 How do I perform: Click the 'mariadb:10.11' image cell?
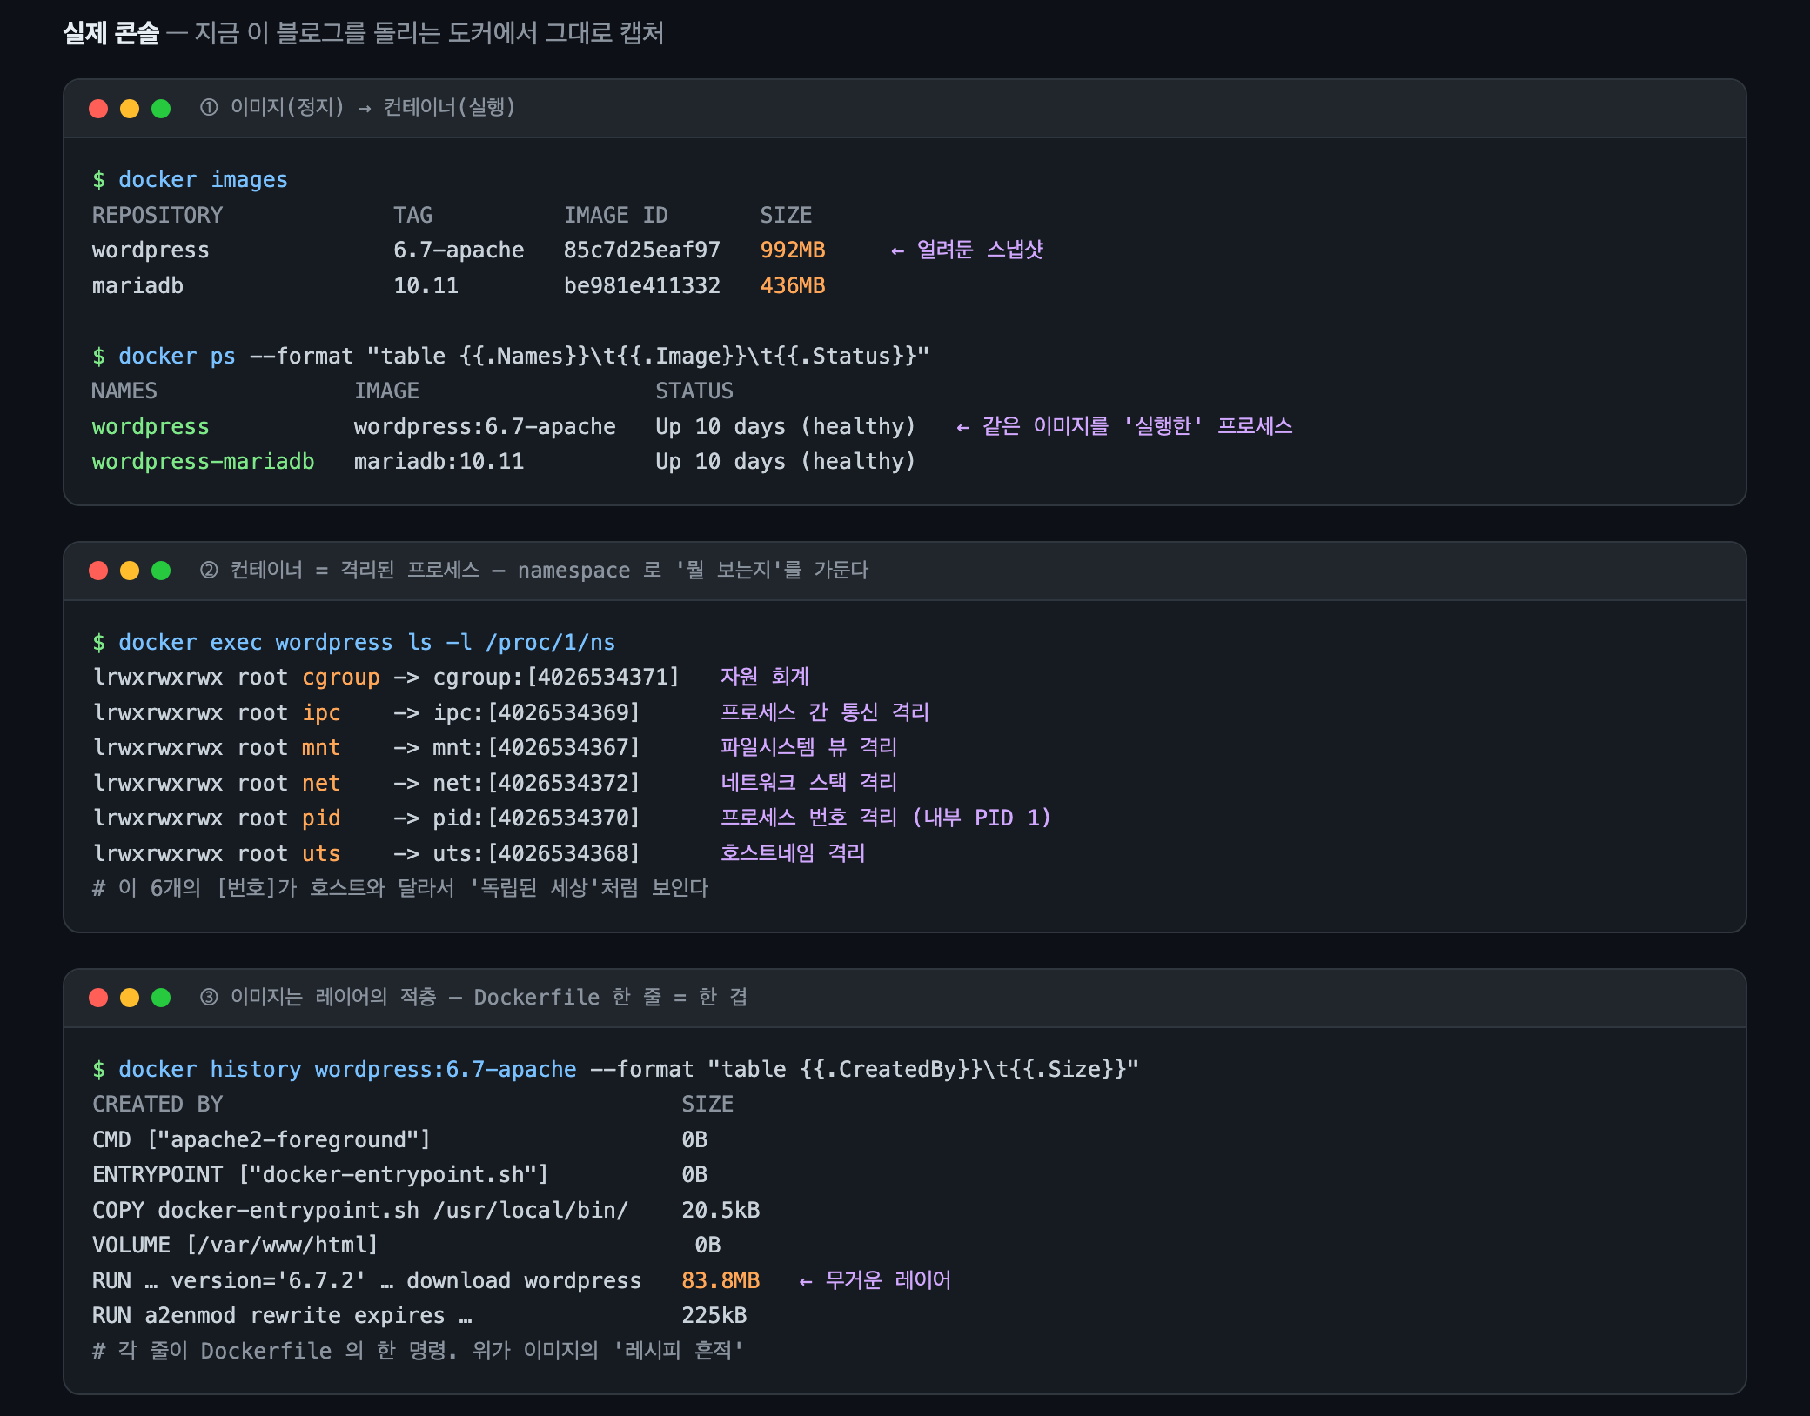click(439, 461)
